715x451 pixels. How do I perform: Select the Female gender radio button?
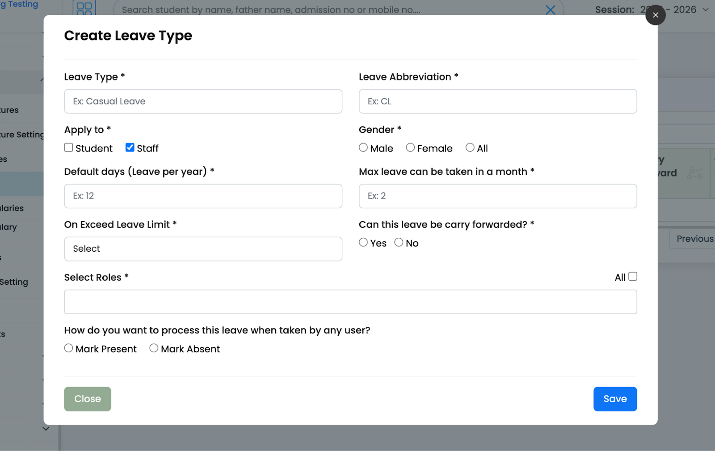410,147
